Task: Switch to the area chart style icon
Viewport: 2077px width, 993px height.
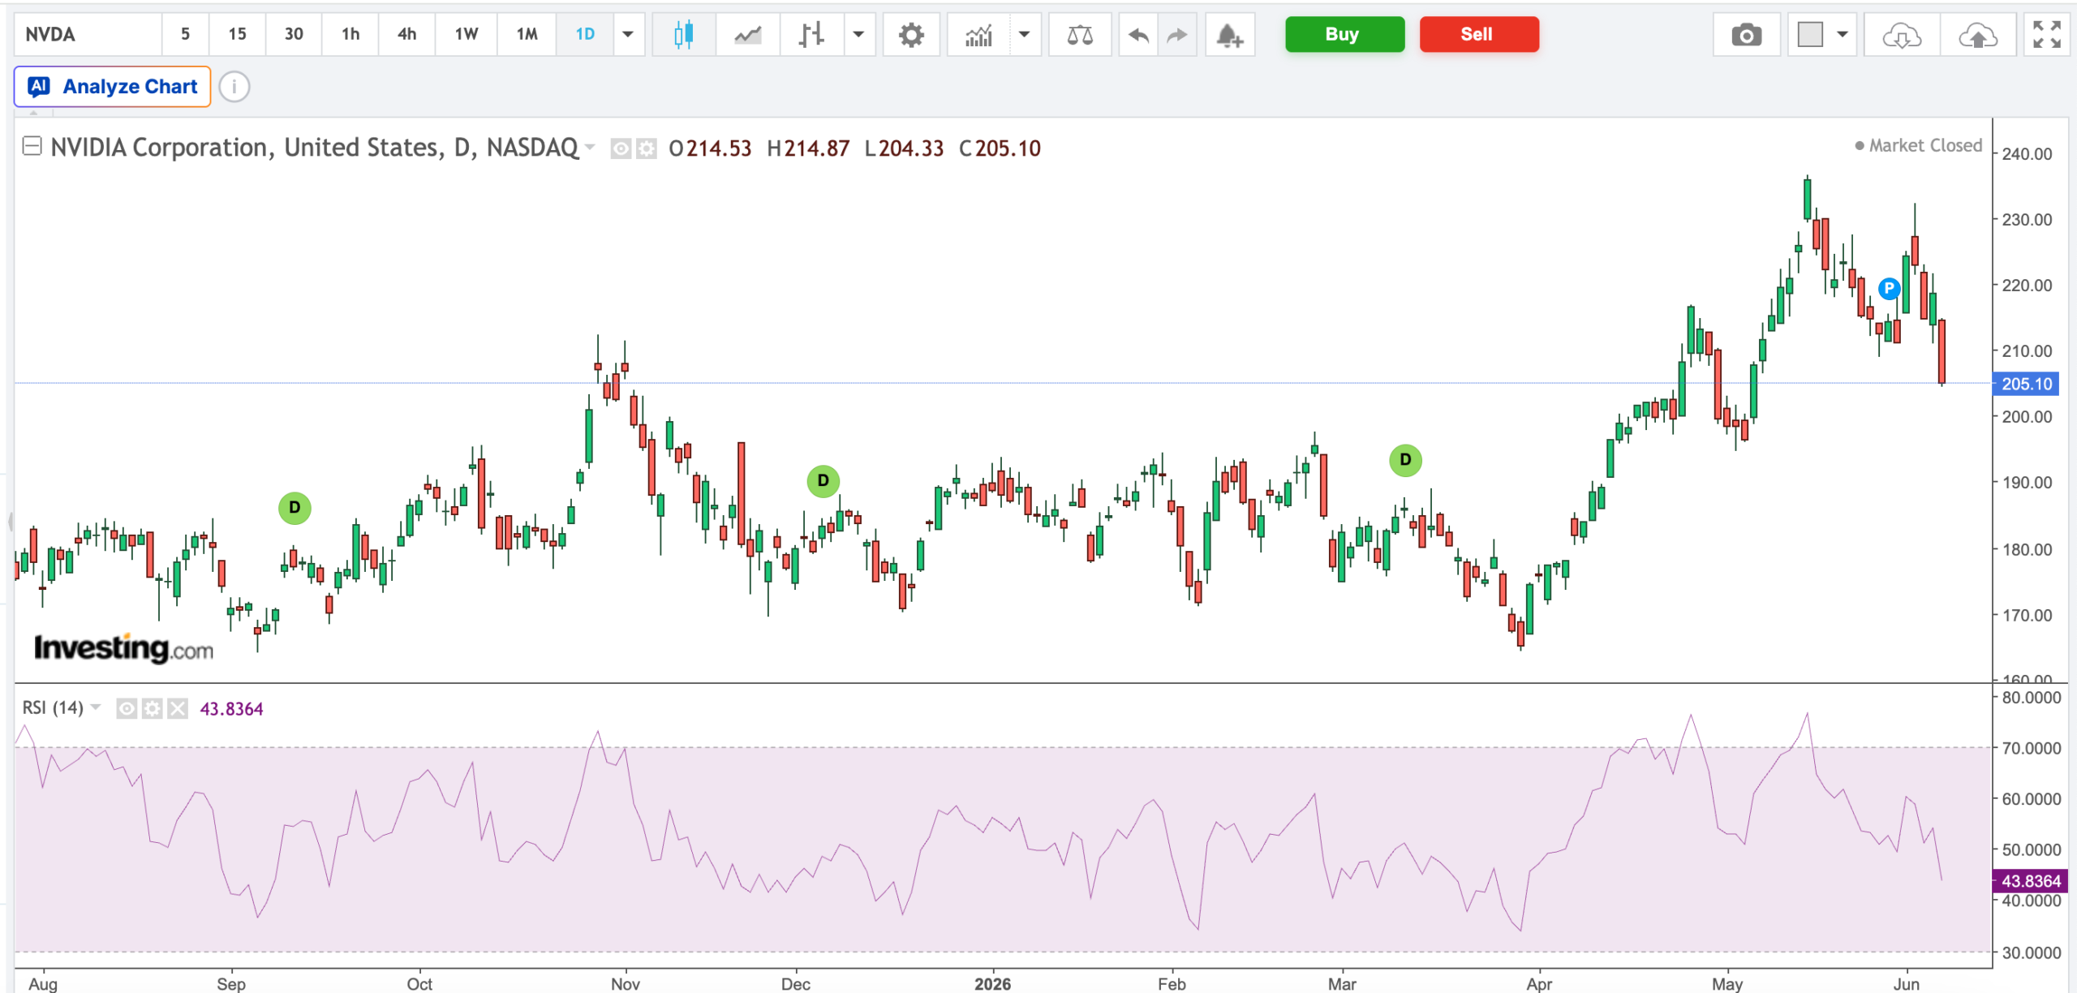Action: pos(747,34)
